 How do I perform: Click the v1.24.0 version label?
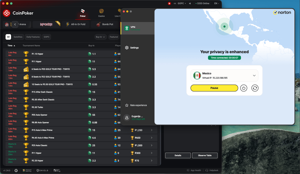click(7, 170)
